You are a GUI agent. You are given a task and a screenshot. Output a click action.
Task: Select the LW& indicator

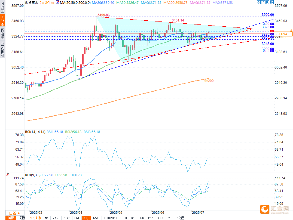[96, 218]
